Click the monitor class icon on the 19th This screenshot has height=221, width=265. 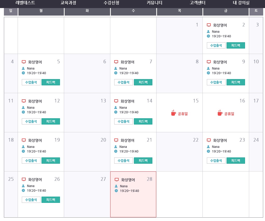point(24,140)
